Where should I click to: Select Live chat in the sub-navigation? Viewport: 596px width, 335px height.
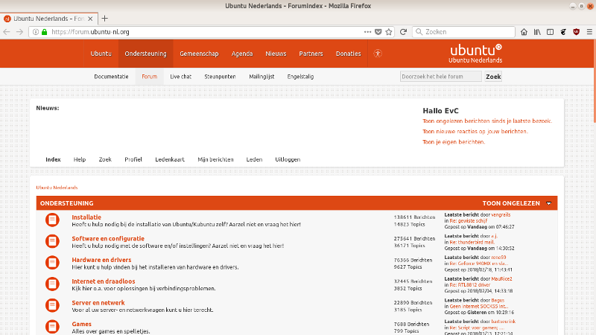[x=180, y=77]
